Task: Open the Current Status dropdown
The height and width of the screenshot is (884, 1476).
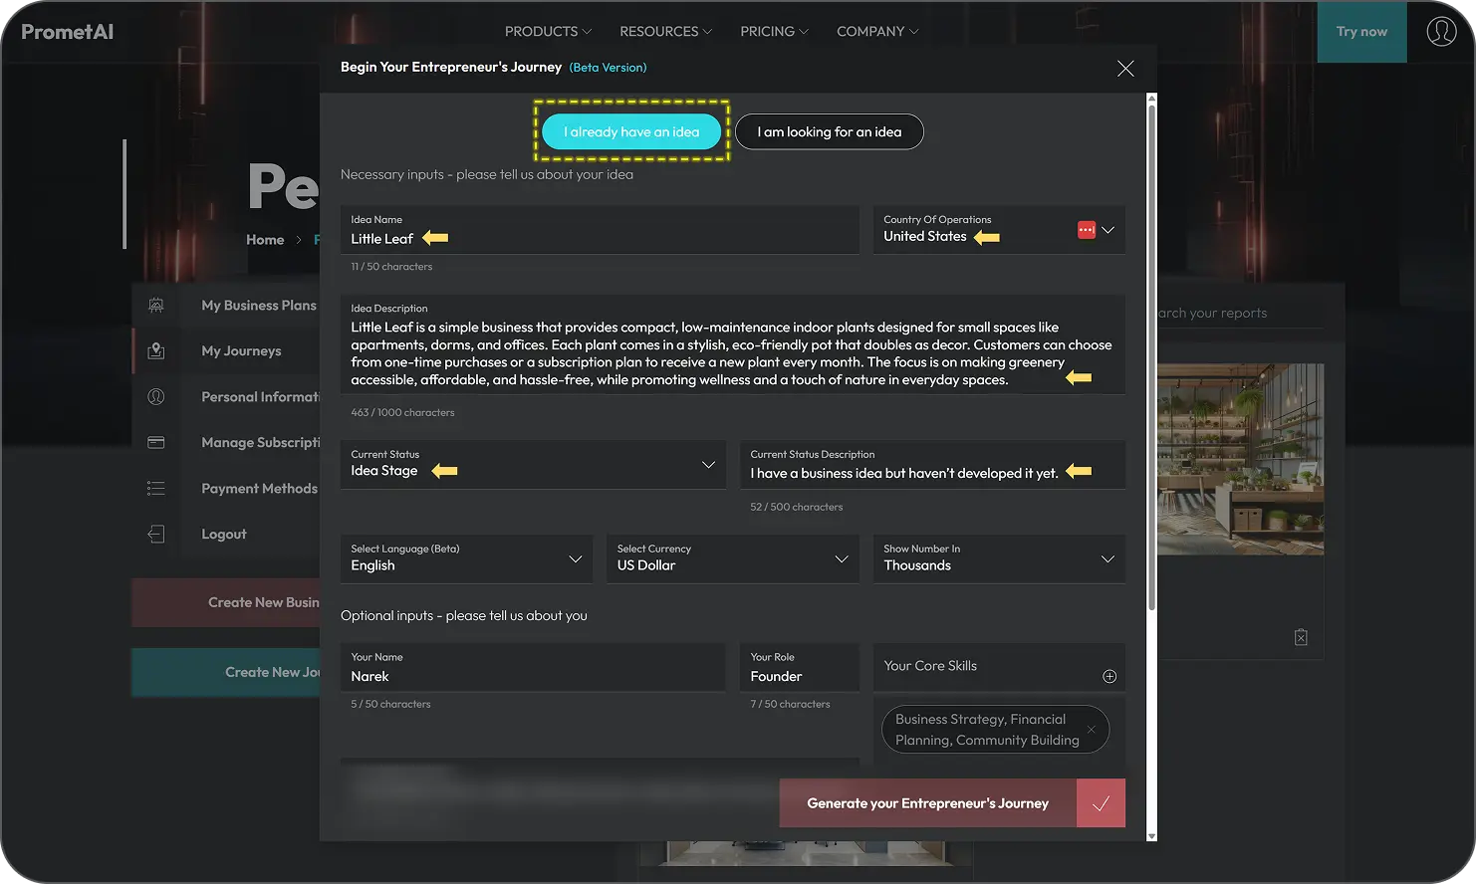Action: [707, 465]
